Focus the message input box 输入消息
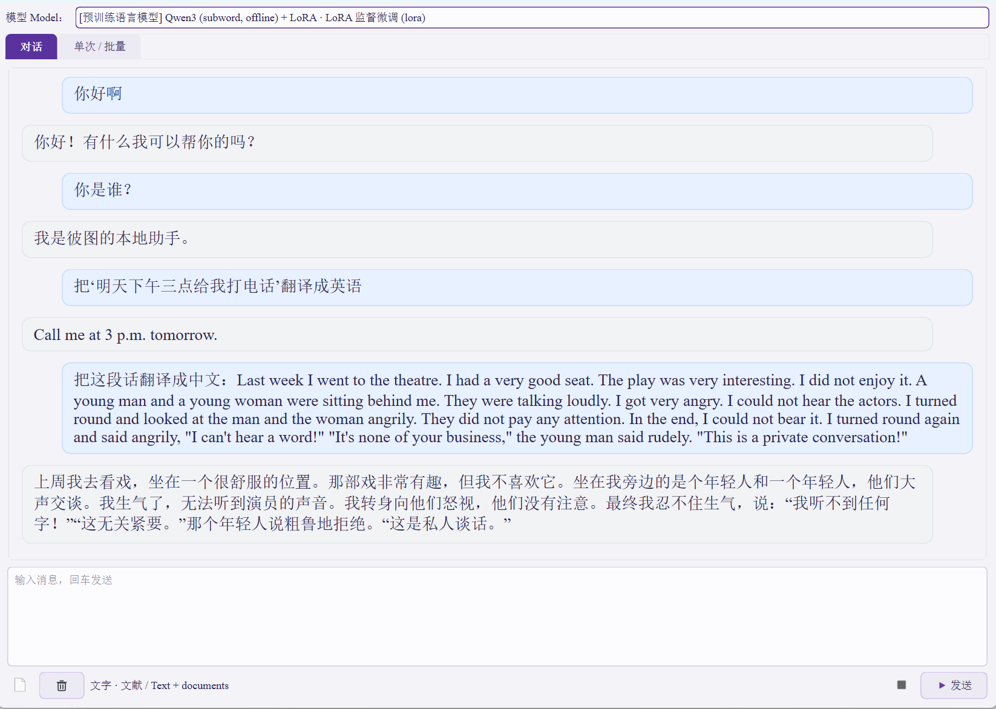 (497, 616)
